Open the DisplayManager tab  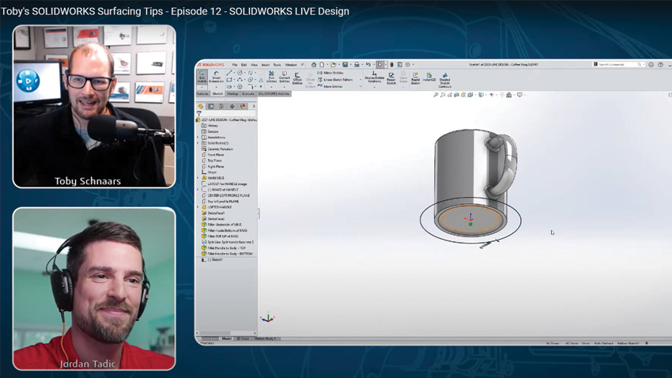[x=243, y=106]
